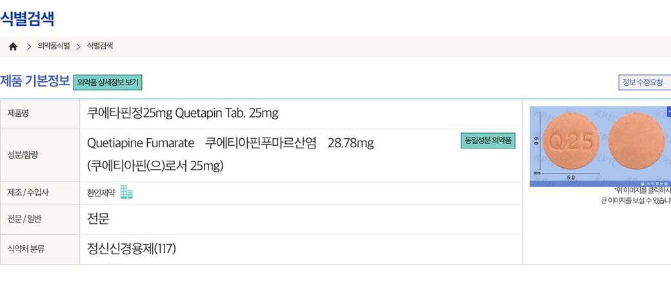This screenshot has height=284, width=671.
Task: Open 동일성분 의약품 list
Action: (488, 141)
